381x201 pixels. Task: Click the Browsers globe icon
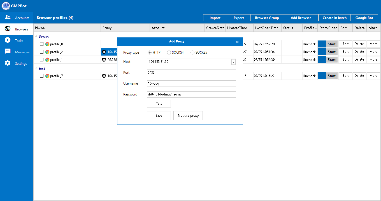pos(8,29)
